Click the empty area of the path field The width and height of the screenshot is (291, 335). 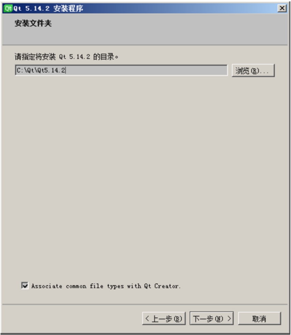(x=146, y=70)
